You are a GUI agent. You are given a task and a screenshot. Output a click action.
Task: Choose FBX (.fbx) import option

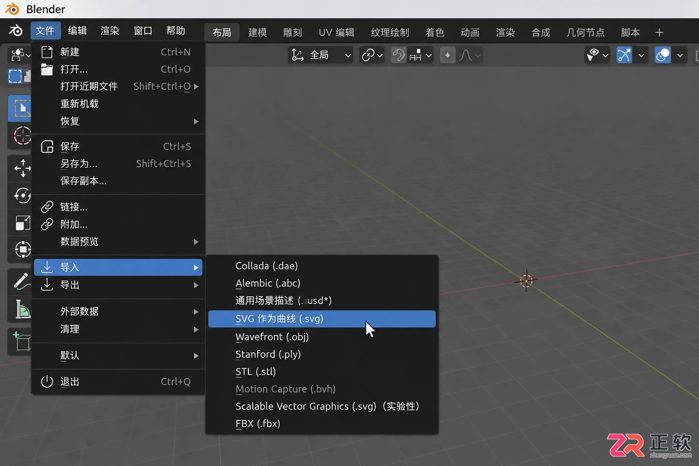point(322,424)
